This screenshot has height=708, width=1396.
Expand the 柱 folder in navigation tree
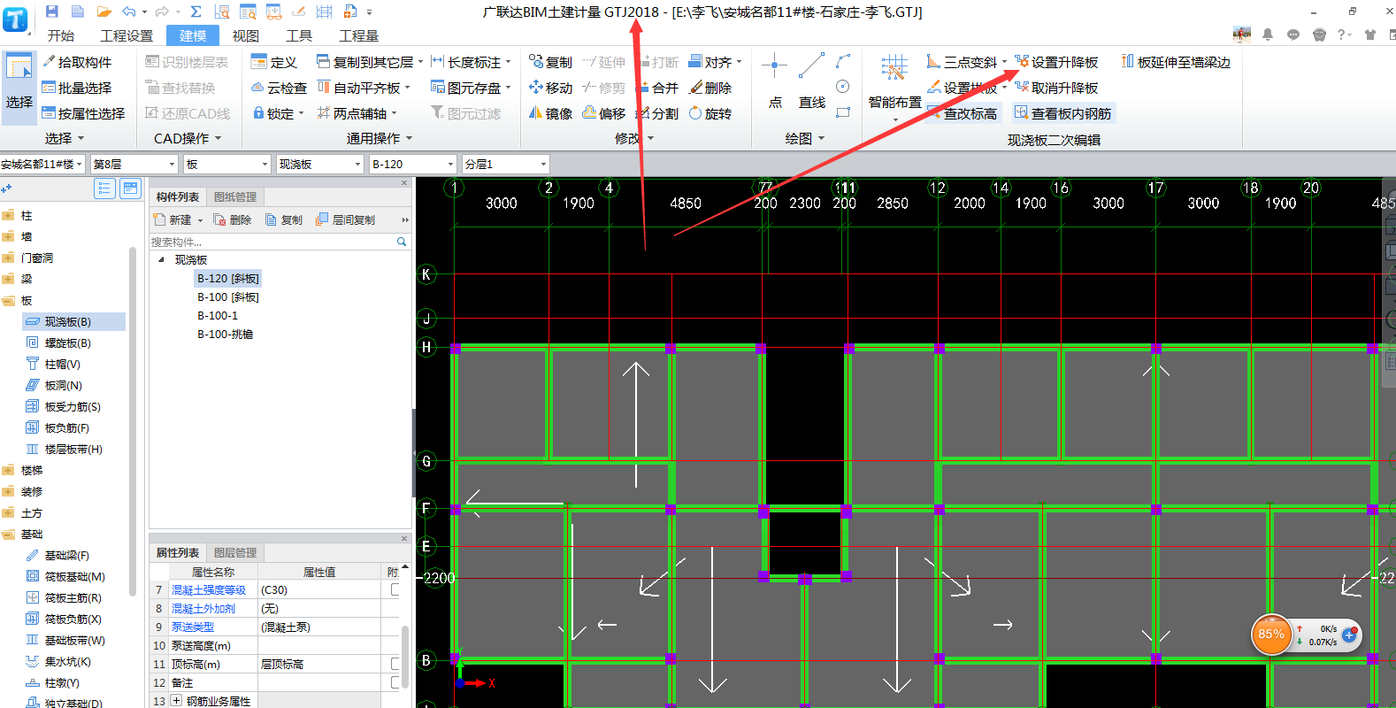tap(8, 216)
